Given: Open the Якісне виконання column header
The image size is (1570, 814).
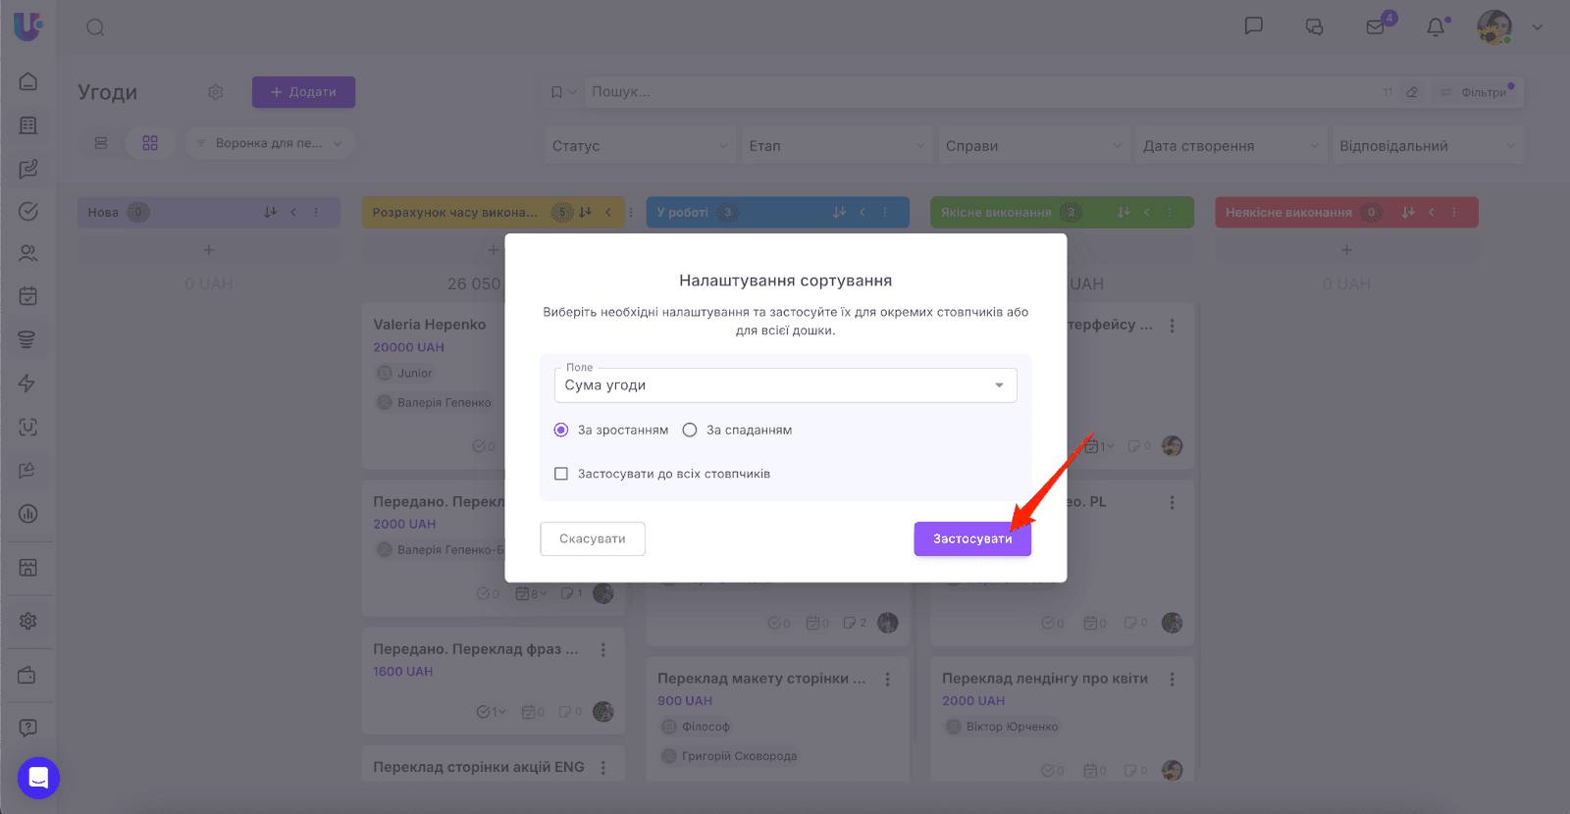Looking at the screenshot, I should (x=995, y=213).
